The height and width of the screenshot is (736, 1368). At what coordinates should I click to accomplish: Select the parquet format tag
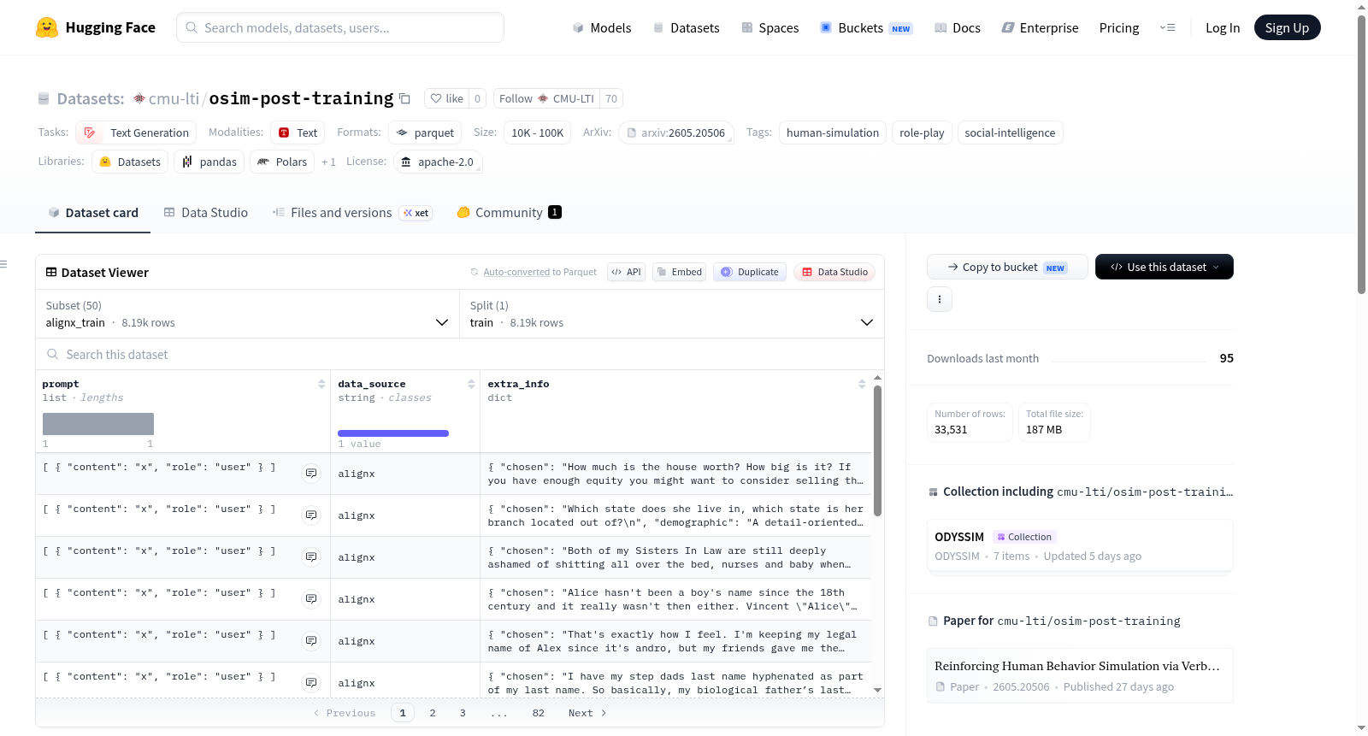pos(425,132)
